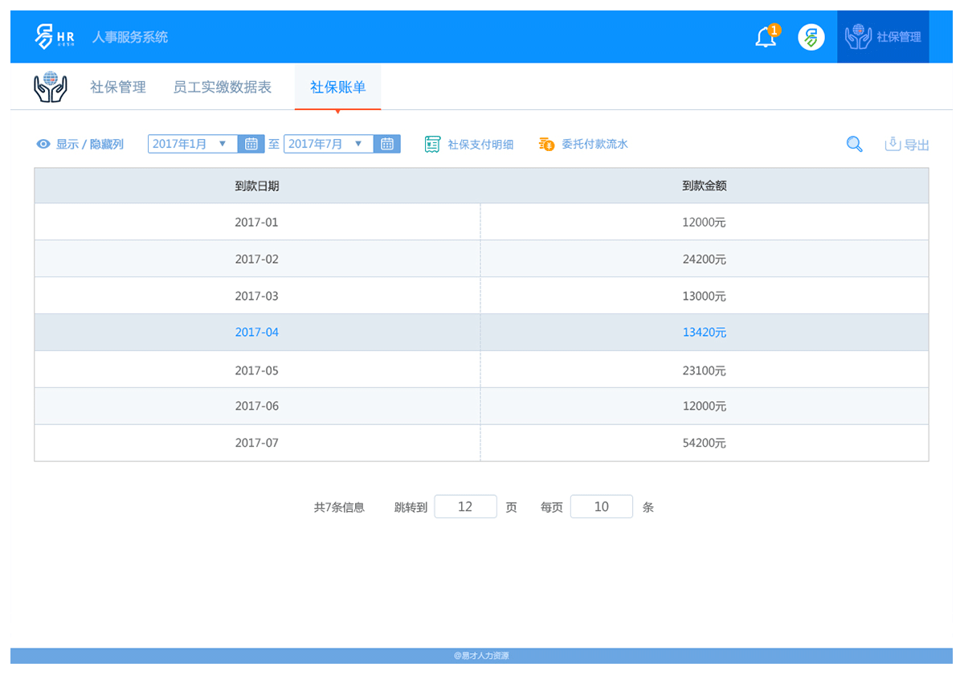The height and width of the screenshot is (675, 964).
Task: Select the 12000元 amount in 2017-01 row
Action: (x=705, y=222)
